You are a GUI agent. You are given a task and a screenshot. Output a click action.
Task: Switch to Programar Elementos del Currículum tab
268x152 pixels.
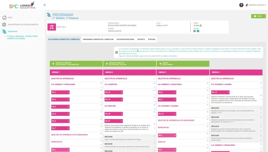coord(98,40)
